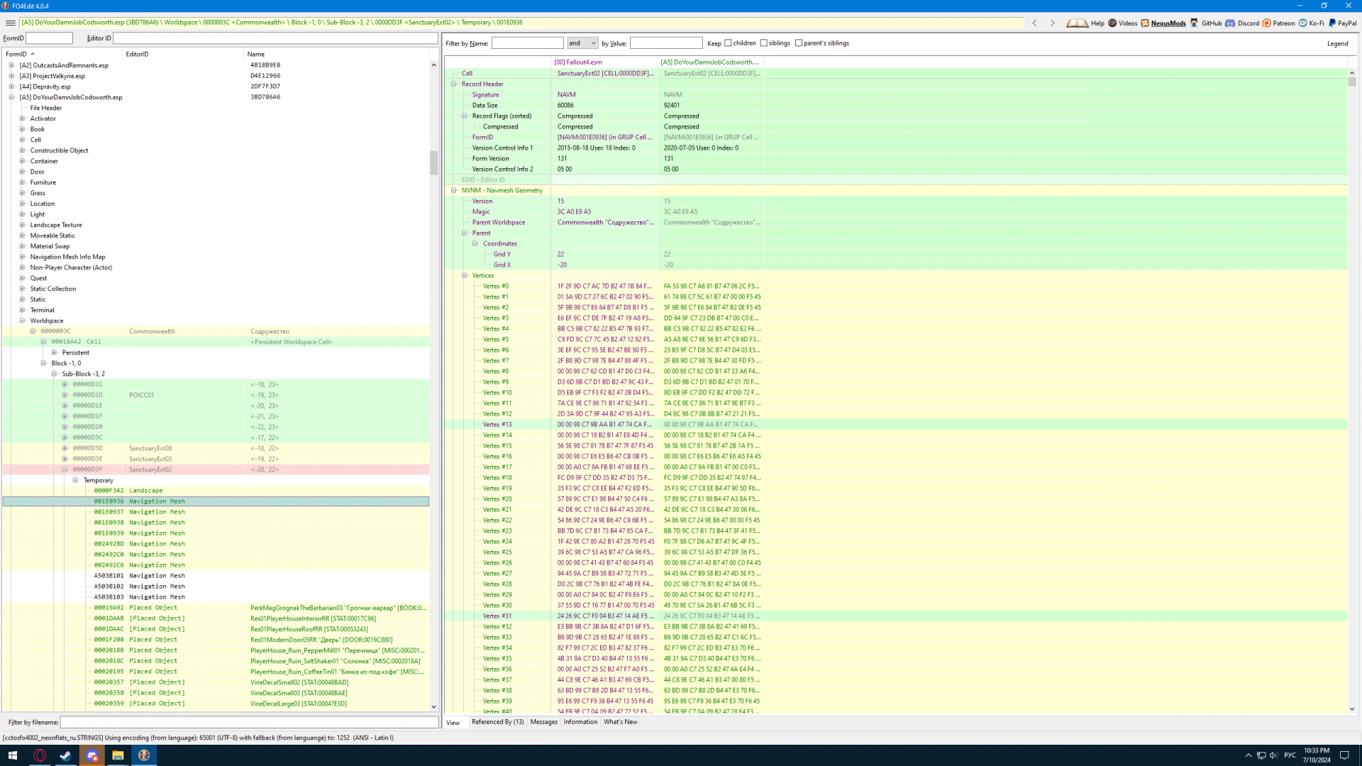Toggle the Keep siblings checkbox
Screen dimensions: 1362x766
point(764,43)
